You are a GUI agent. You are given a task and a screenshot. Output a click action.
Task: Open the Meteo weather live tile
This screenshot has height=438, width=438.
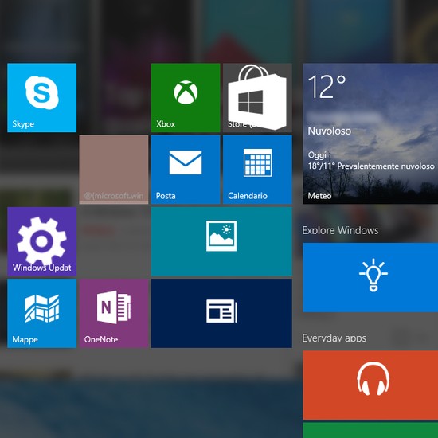tap(370, 134)
